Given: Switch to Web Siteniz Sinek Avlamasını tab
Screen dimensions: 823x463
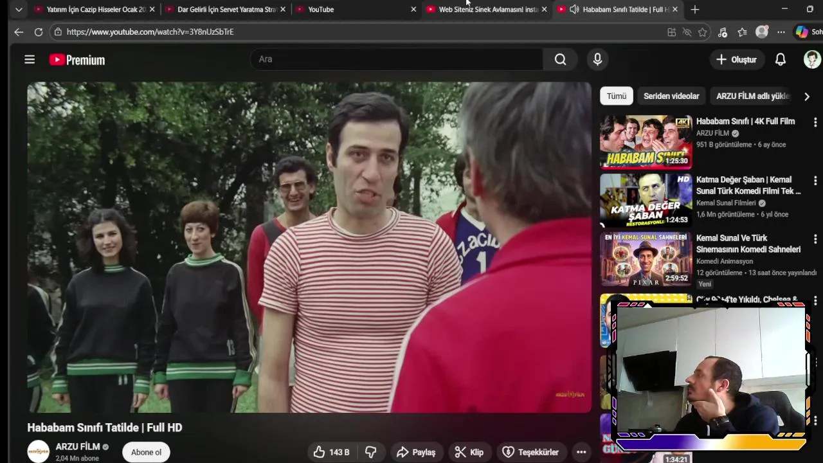Looking at the screenshot, I should coord(487,10).
